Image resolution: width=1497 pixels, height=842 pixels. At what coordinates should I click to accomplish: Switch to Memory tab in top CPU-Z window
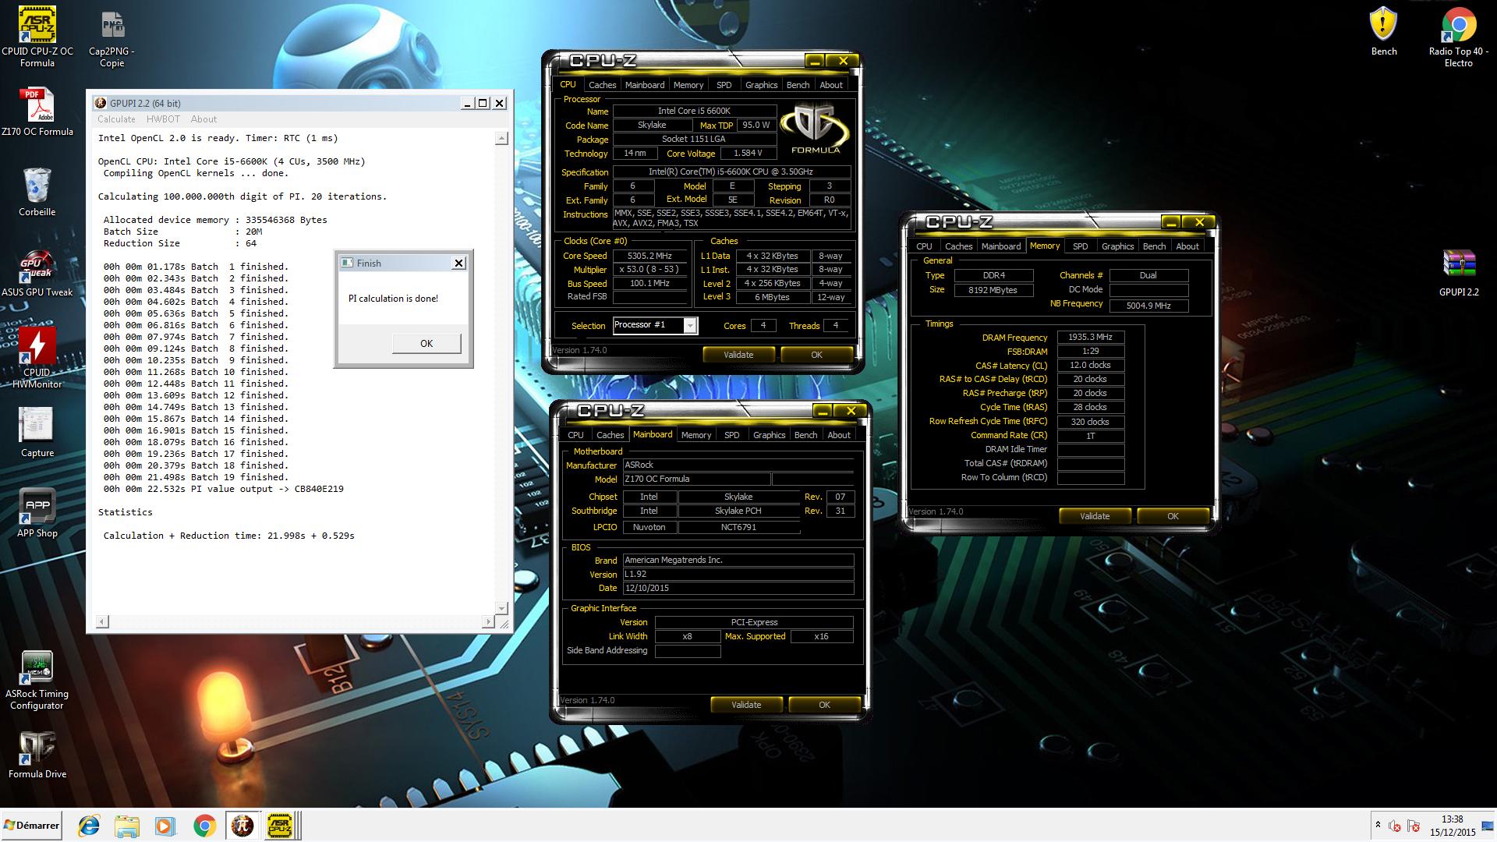coord(688,85)
